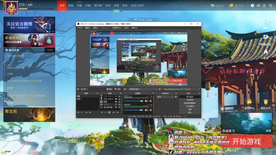Click the red 开始游戏 button
This screenshot has height=155, width=276.
(247, 141)
